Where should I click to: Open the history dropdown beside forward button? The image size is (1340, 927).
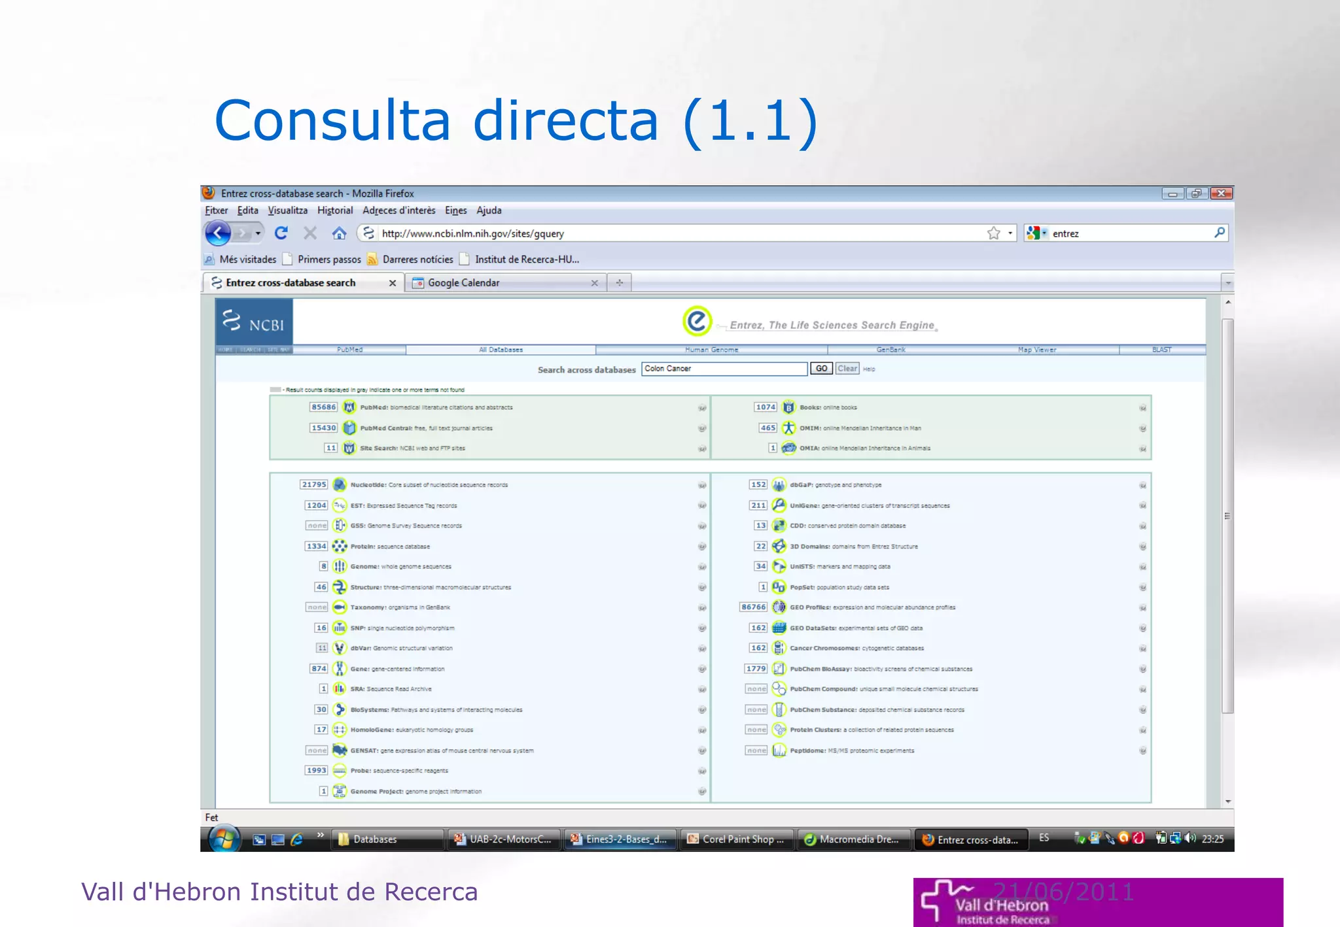[258, 233]
